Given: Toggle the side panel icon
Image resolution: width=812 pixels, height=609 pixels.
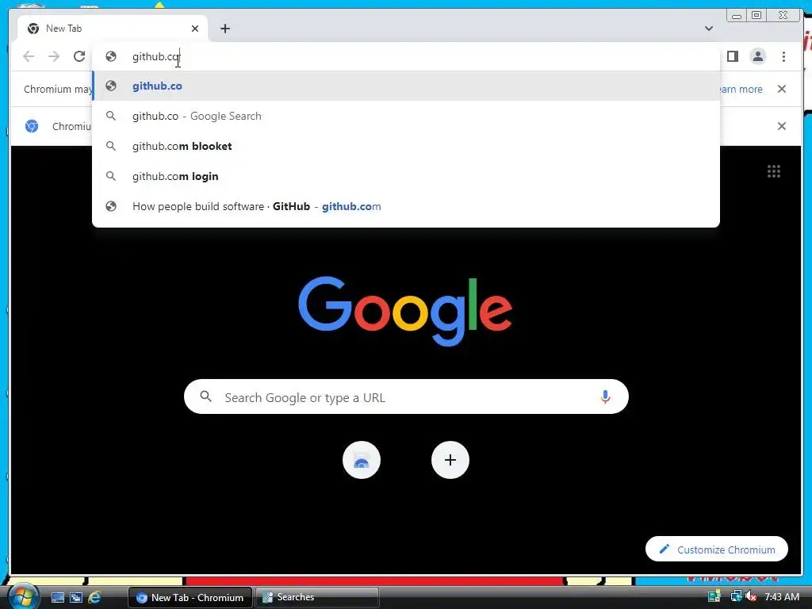Looking at the screenshot, I should tap(732, 56).
